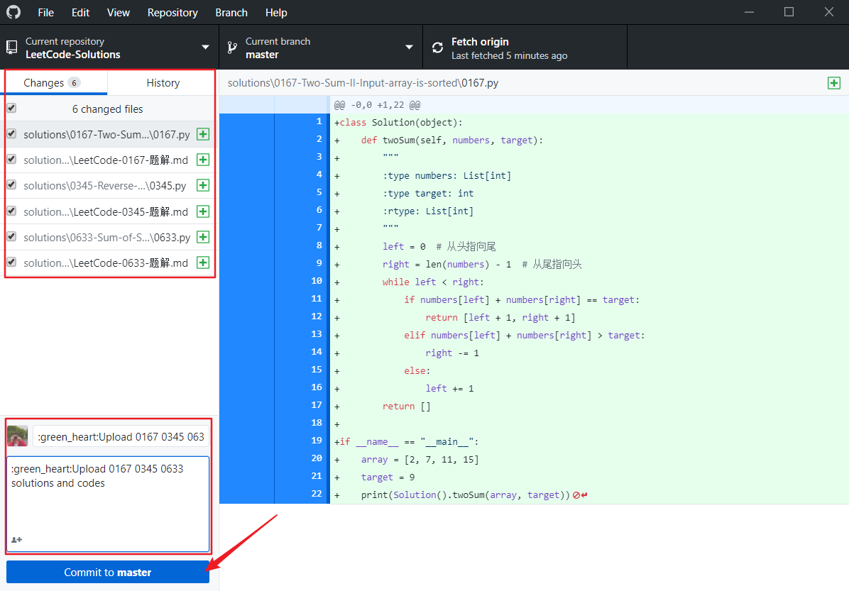Screen dimensions: 849x591
Task: Click the commit description text area
Action: point(108,504)
